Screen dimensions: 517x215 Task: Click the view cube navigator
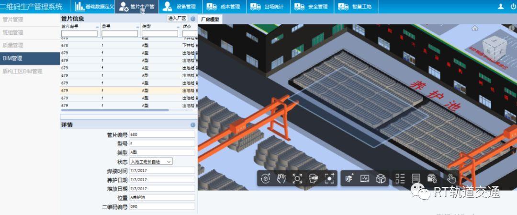494,48
